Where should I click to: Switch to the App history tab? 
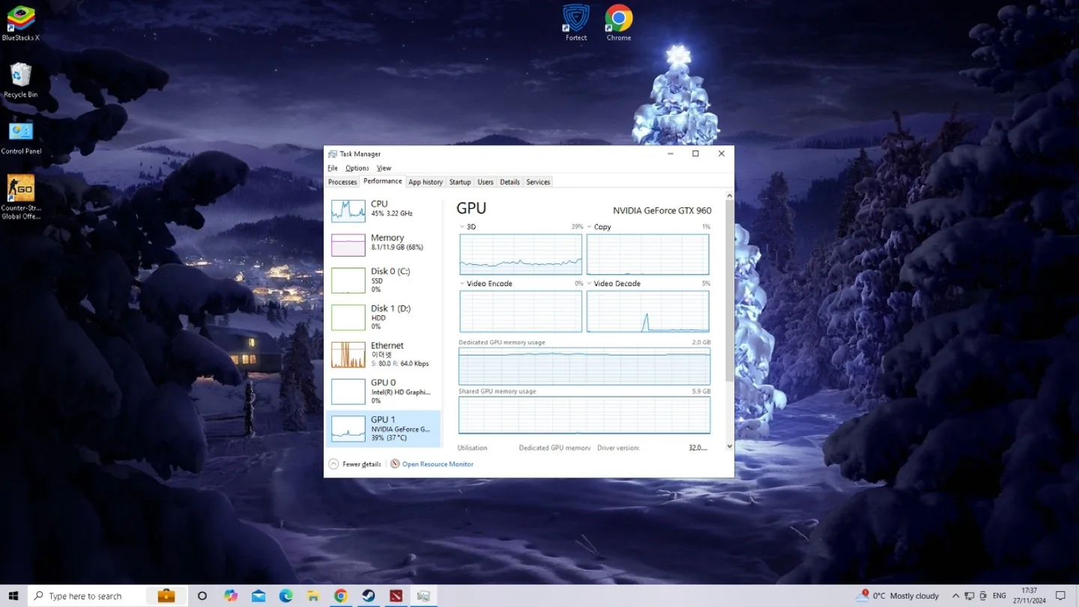coord(426,182)
